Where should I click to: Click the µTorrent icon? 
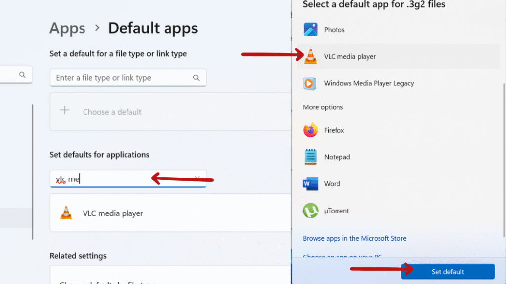(310, 211)
